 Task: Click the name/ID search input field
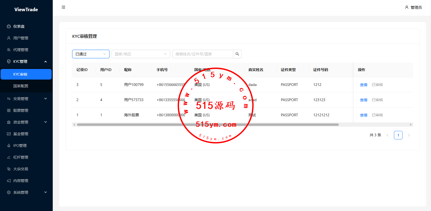click(x=203, y=54)
